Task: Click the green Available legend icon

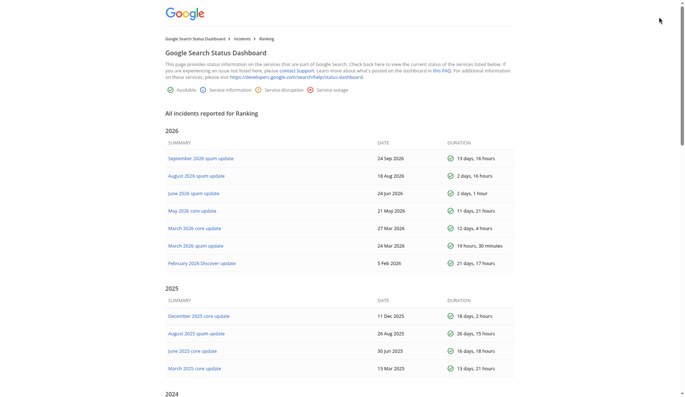Action: point(170,90)
